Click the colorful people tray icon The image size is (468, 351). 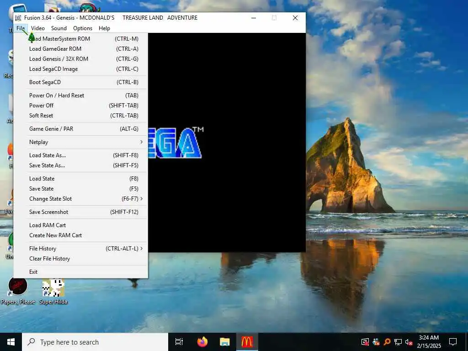(376, 342)
